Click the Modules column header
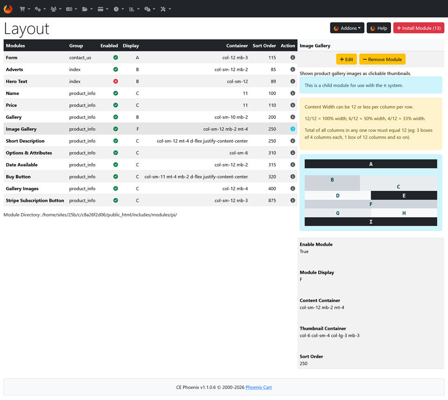The width and height of the screenshot is (448, 400). coord(15,45)
